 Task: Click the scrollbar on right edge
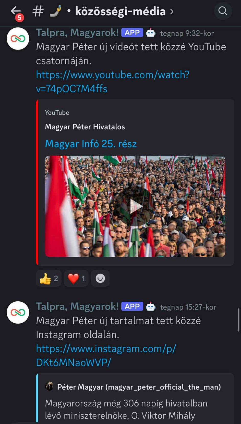[x=238, y=320]
